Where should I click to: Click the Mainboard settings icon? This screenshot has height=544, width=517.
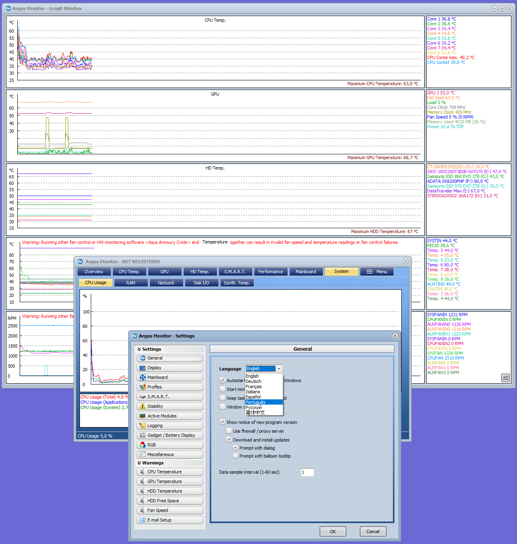[142, 377]
